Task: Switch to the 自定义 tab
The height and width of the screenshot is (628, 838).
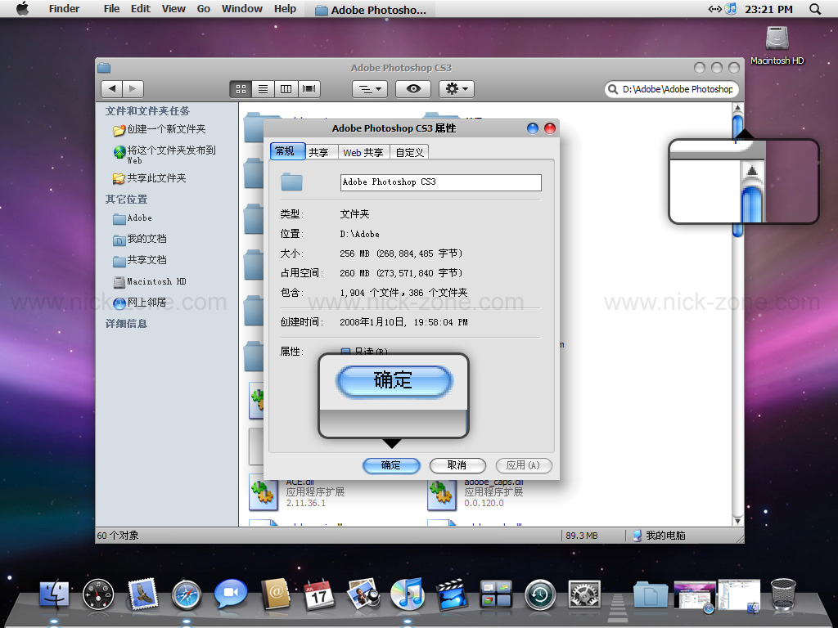Action: (410, 153)
